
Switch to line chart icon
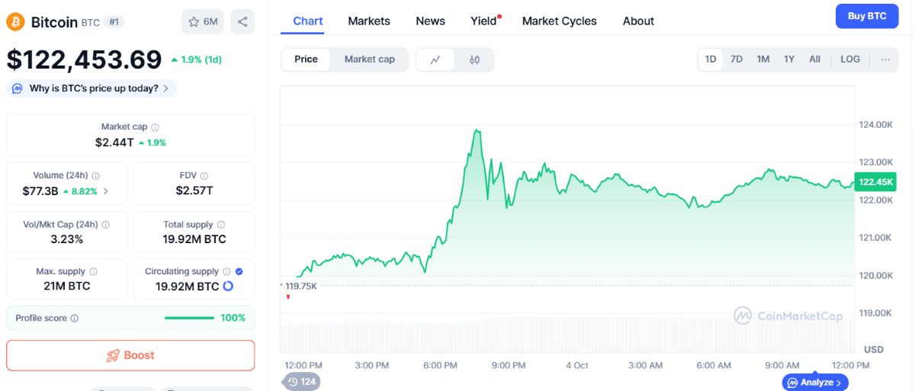pos(435,59)
